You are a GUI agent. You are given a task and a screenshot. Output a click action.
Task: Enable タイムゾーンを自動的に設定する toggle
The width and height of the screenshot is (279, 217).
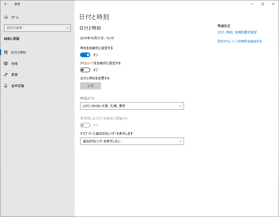85,70
